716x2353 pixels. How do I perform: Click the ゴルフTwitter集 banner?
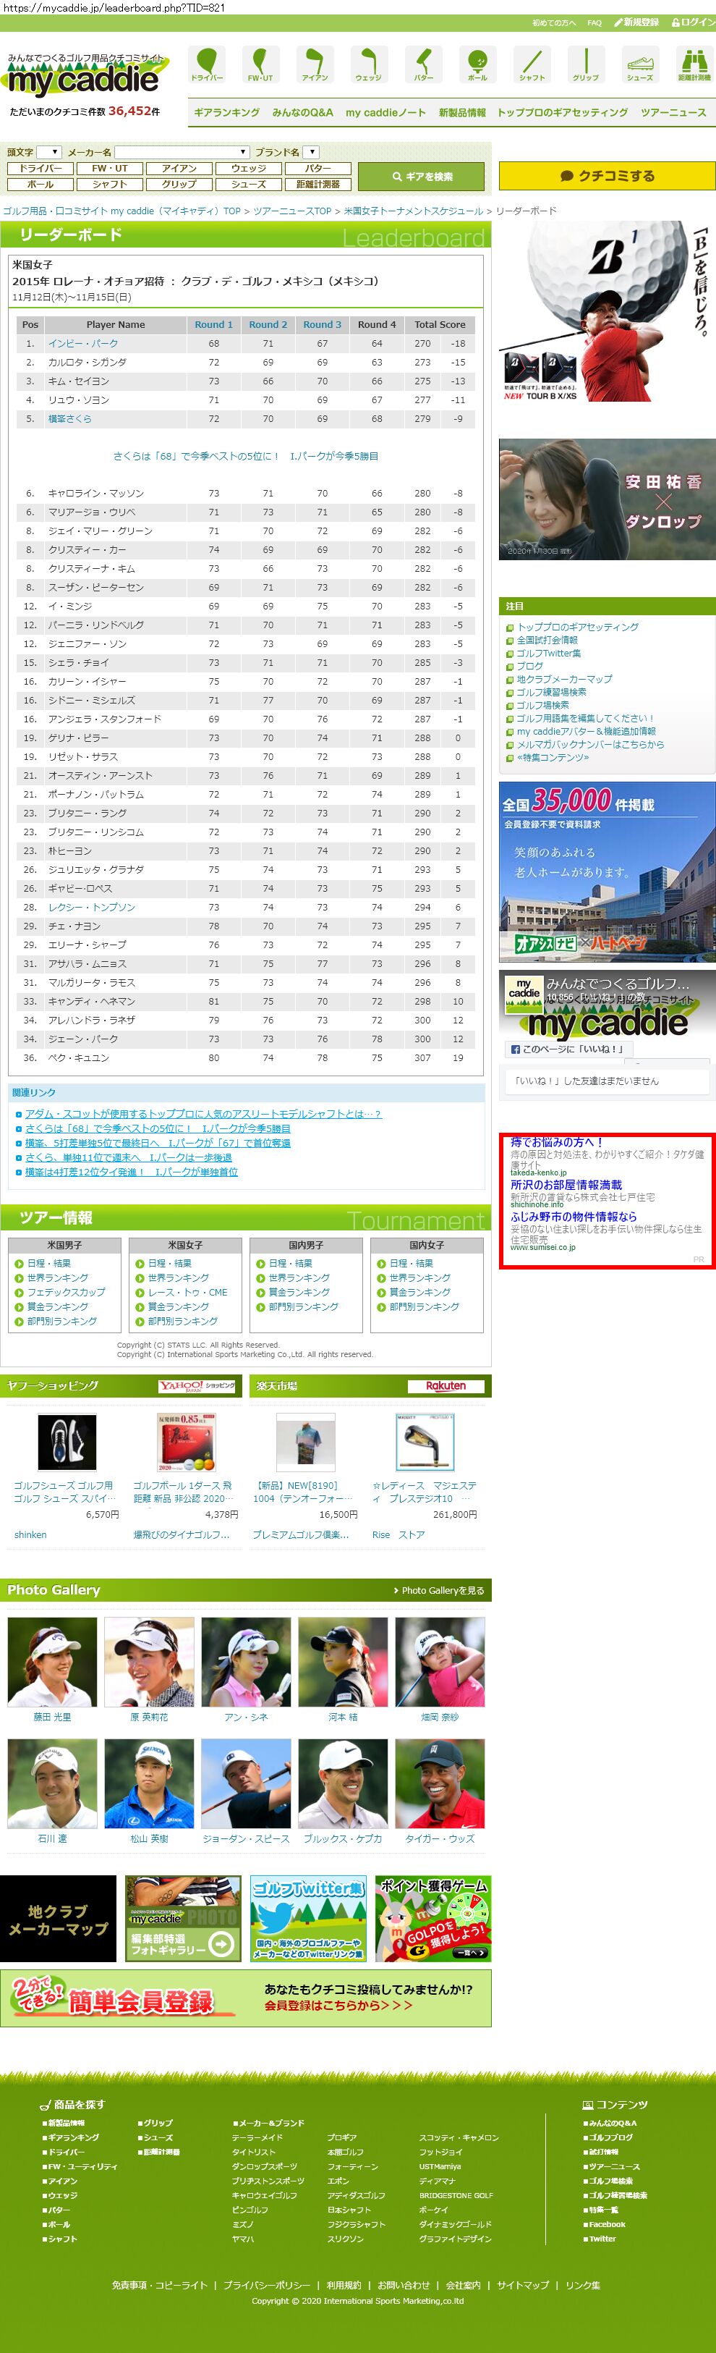pyautogui.click(x=308, y=1918)
